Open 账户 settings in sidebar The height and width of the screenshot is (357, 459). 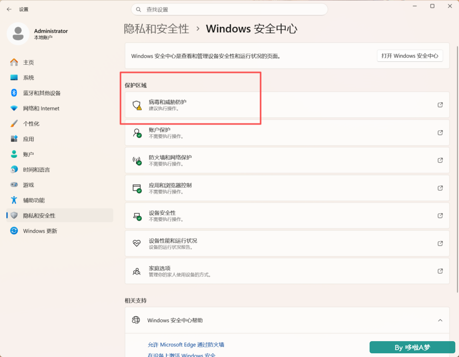pyautogui.click(x=60, y=154)
